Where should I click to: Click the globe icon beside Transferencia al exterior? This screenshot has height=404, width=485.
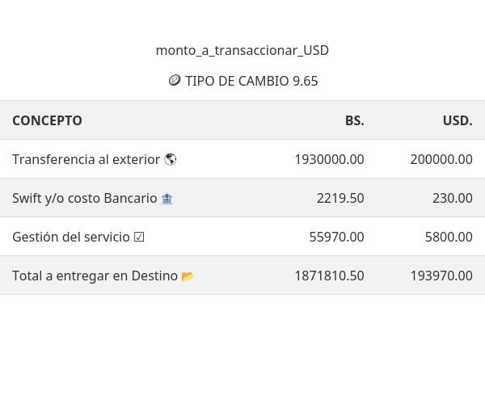[170, 159]
